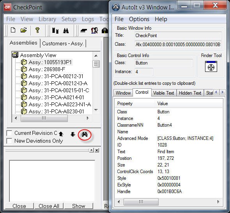Open AutoIt Help menu

(x=161, y=19)
